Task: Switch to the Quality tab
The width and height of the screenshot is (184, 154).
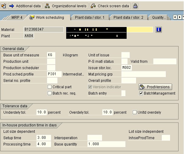Action: point(159,18)
